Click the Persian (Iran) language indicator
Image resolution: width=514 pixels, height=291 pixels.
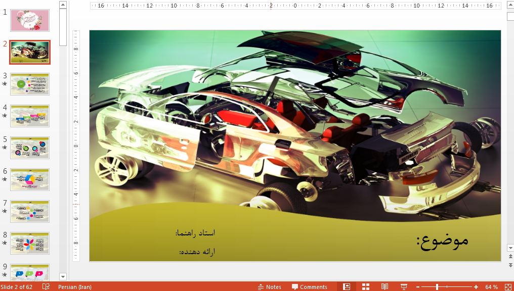pyautogui.click(x=75, y=286)
